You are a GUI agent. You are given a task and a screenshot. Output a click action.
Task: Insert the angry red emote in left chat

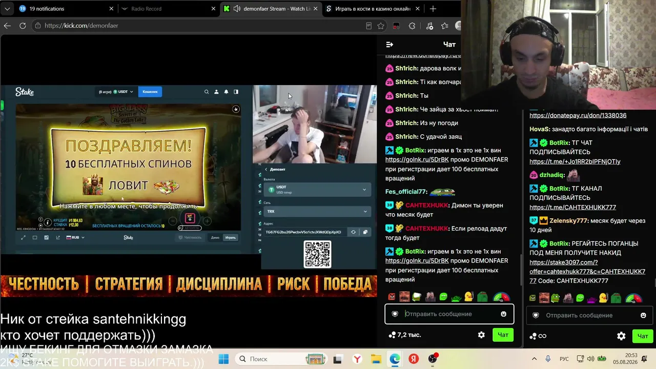click(392, 297)
